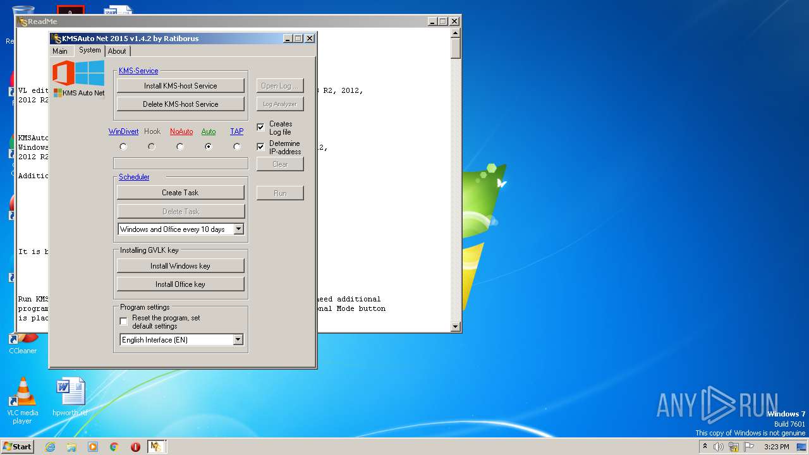This screenshot has width=809, height=455.
Task: Click the taskbar clock showing 3:23 PM
Action: (776, 447)
